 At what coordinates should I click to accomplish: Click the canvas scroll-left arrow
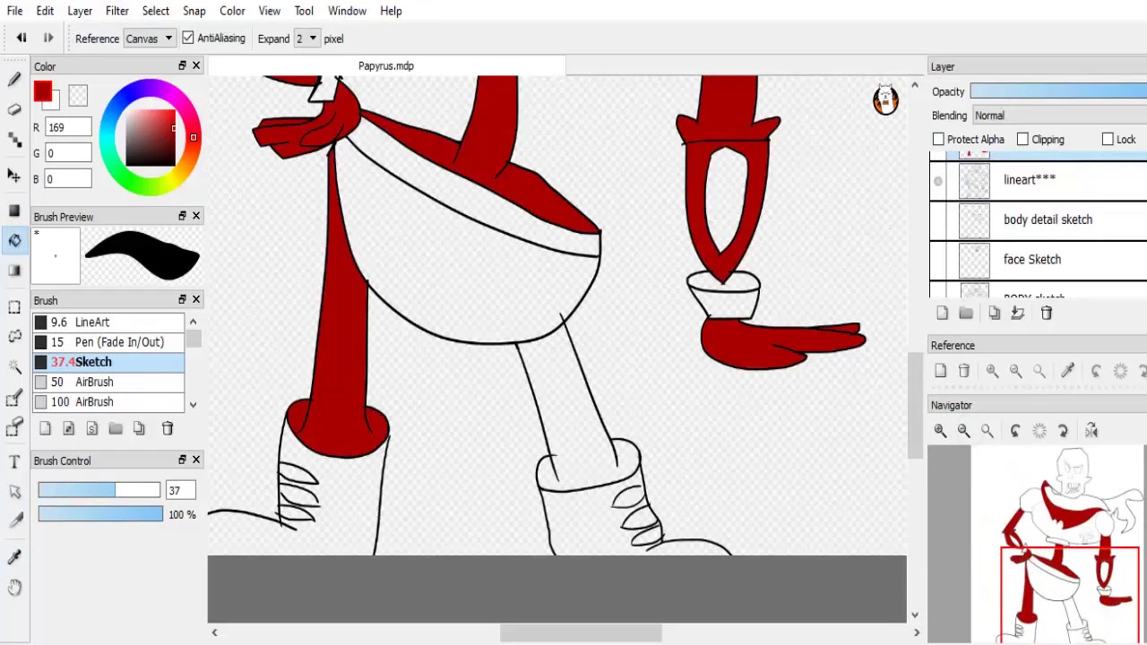214,632
